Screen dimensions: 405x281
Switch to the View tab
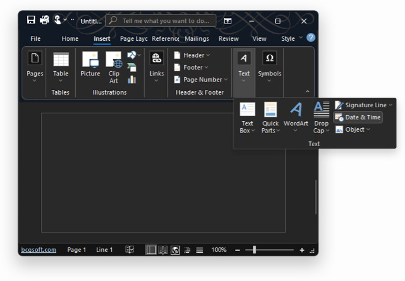tap(260, 38)
